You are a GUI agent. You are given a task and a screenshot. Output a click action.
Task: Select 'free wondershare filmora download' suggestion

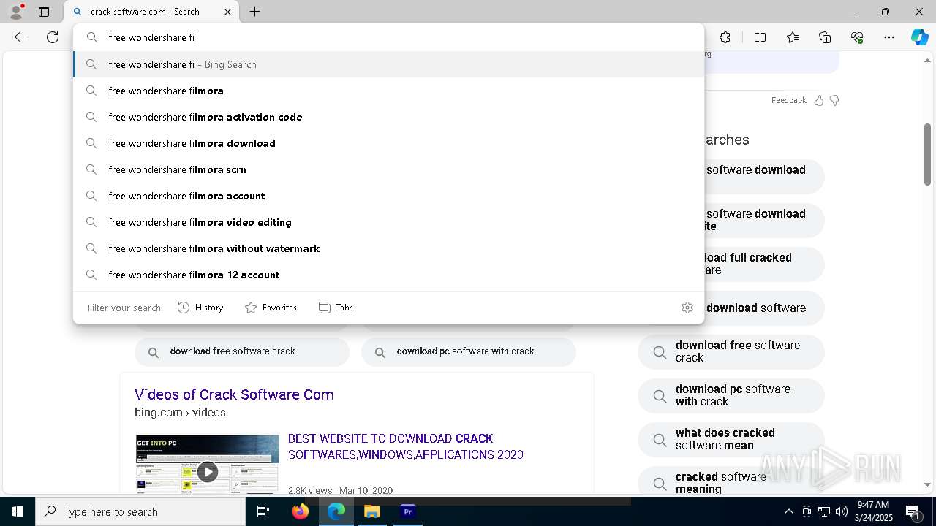(388, 143)
